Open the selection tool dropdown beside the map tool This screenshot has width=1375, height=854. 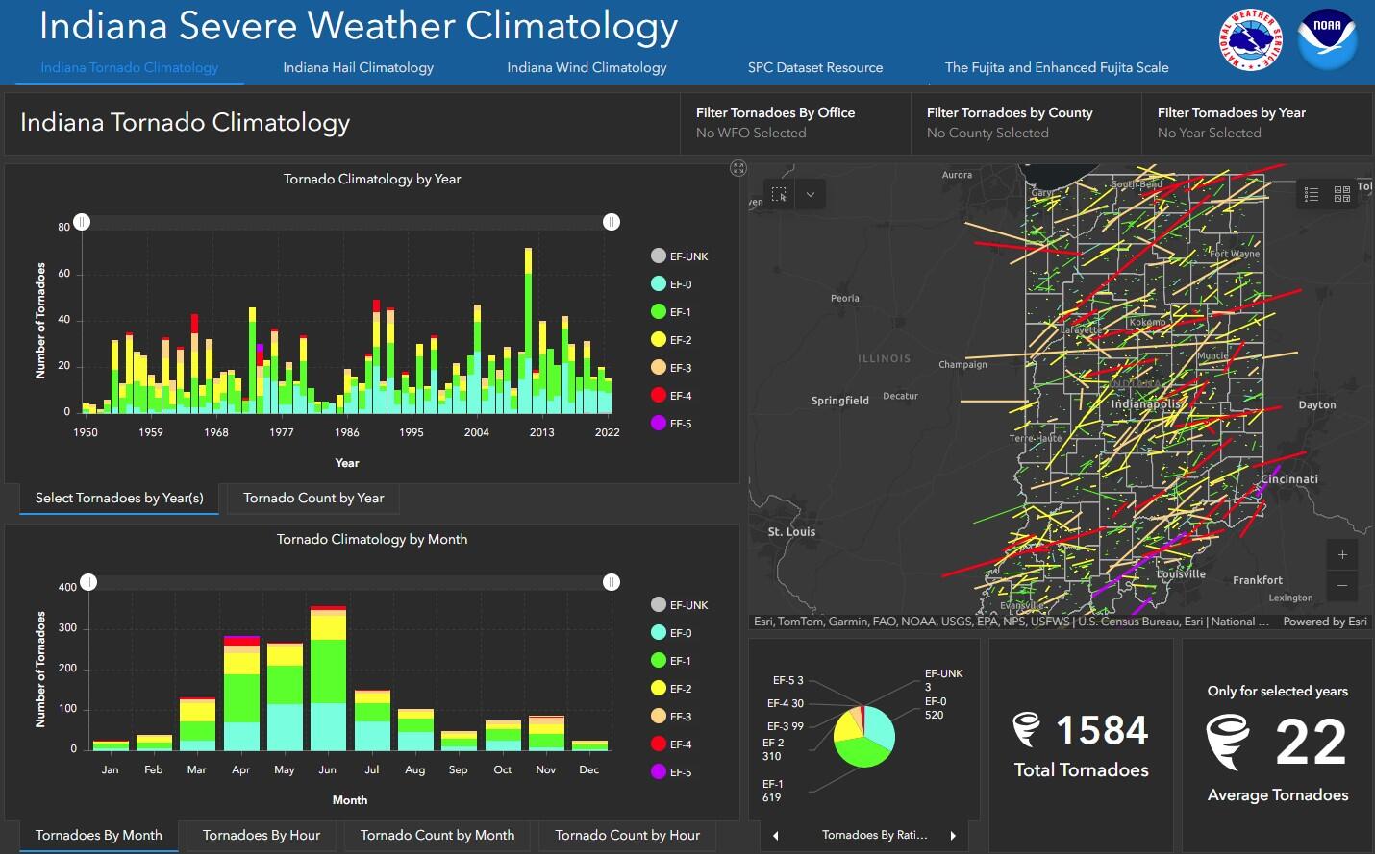pos(811,193)
